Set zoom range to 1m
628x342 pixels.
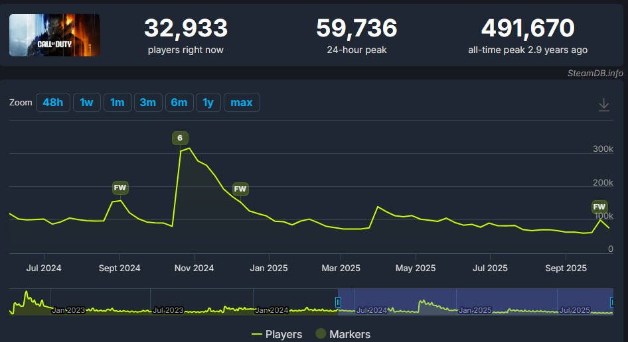118,102
